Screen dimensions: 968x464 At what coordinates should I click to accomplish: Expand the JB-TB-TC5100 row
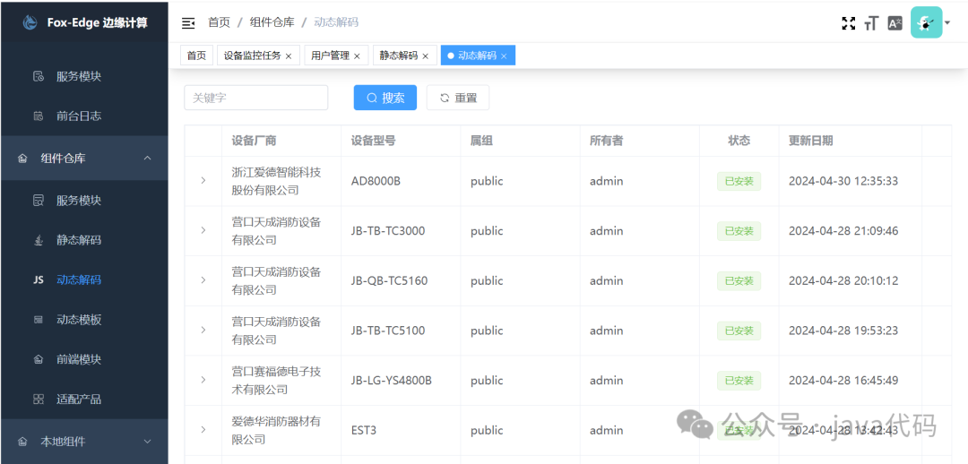pyautogui.click(x=203, y=331)
